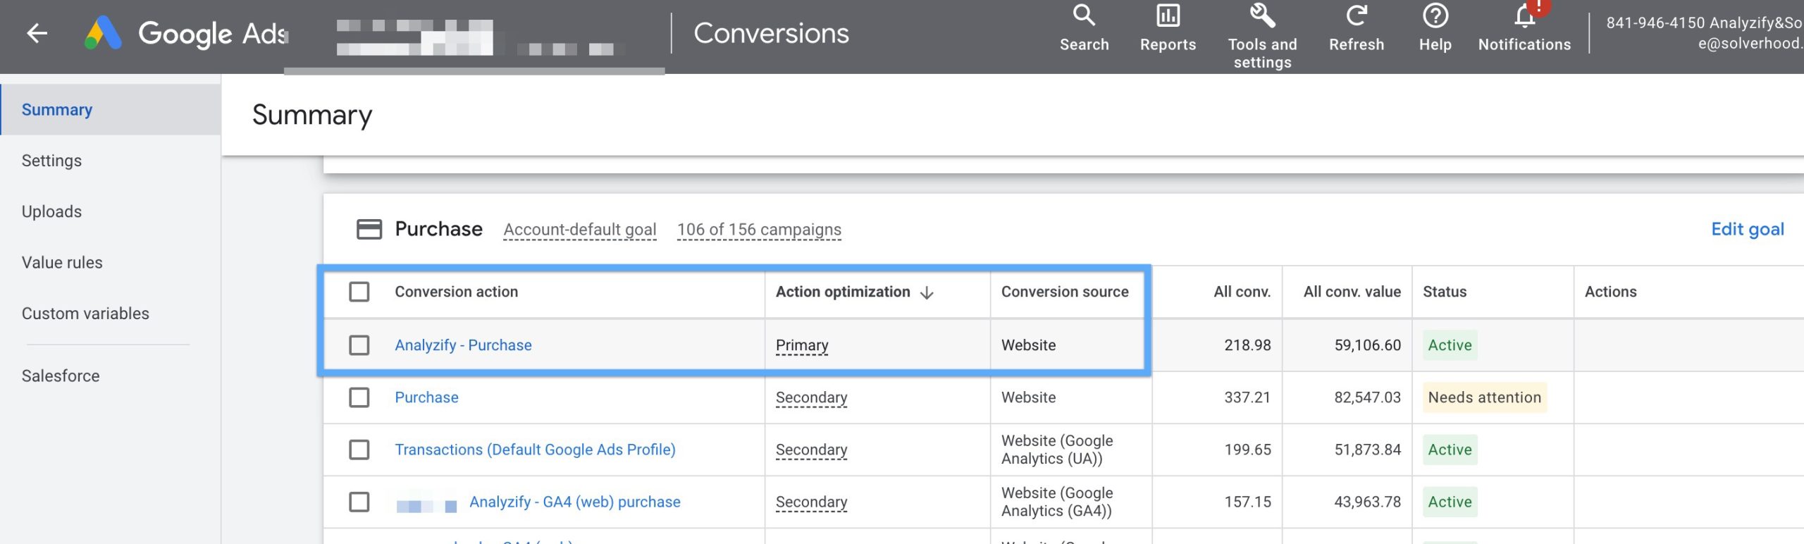Click Active status for Analyzify - Purchase
Screen dimensions: 1804x544
tap(1450, 345)
